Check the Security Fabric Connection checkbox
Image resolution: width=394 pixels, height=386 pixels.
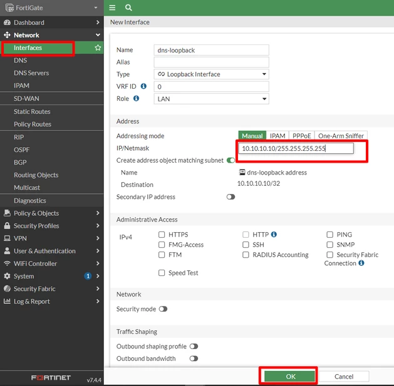[329, 255]
